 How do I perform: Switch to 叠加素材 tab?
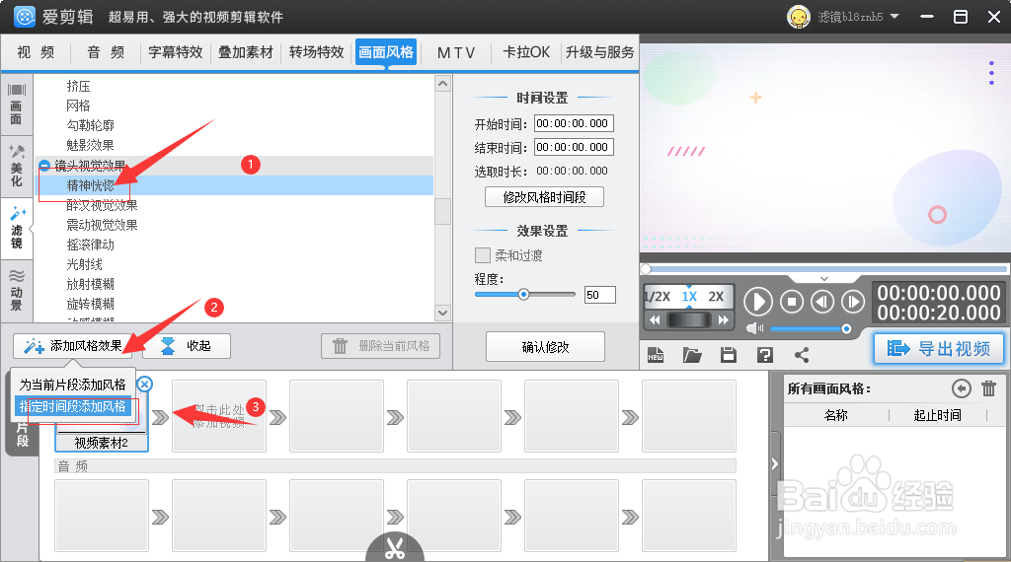click(246, 52)
